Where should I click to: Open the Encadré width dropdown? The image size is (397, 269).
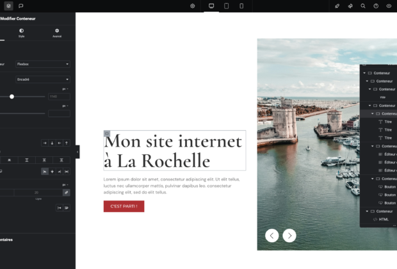(42, 79)
